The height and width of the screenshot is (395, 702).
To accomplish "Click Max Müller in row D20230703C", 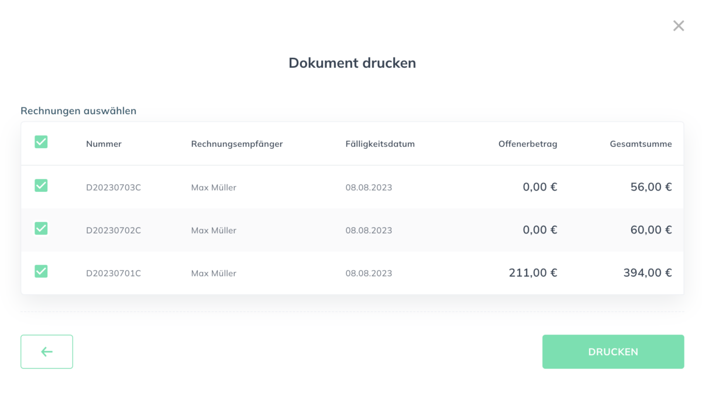I will (214, 188).
